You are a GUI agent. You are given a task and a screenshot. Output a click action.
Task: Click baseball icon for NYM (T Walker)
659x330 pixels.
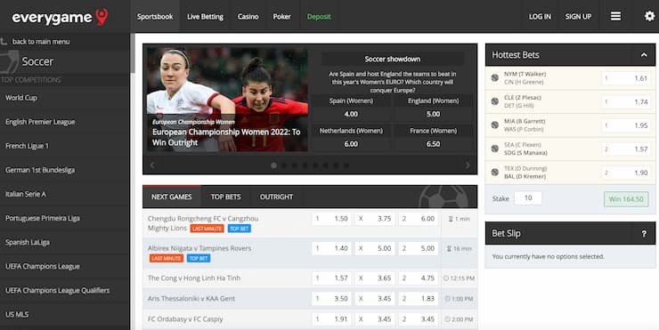(495, 77)
